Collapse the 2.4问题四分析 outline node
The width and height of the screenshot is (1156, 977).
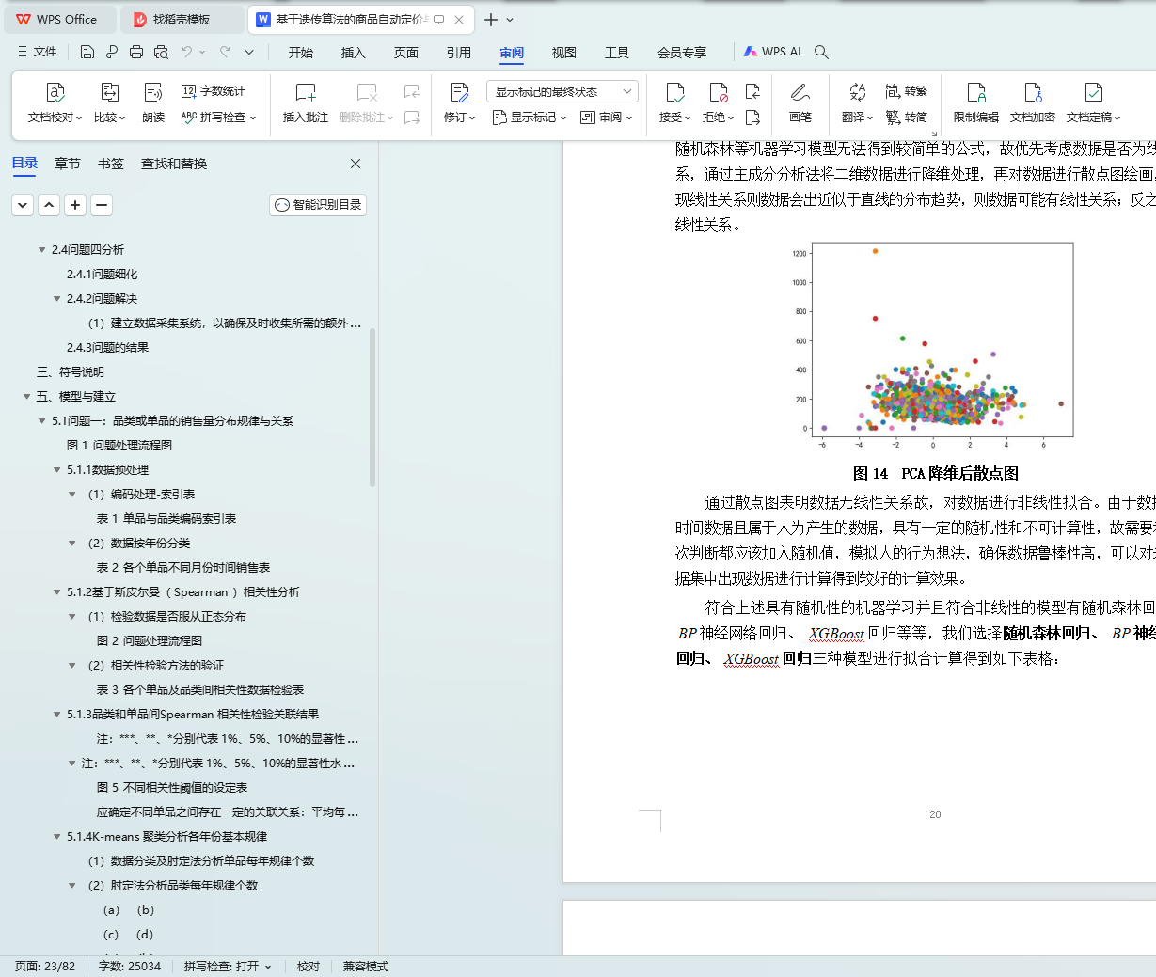[41, 249]
